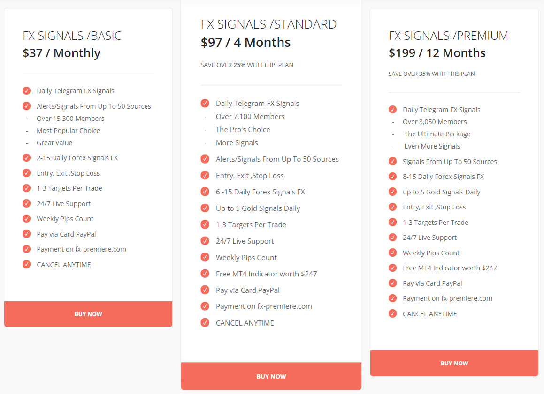Viewport: 544px width, 394px height.
Task: Click Standard plan's "24/7 Live Support" checkmark icon
Action: [x=205, y=241]
